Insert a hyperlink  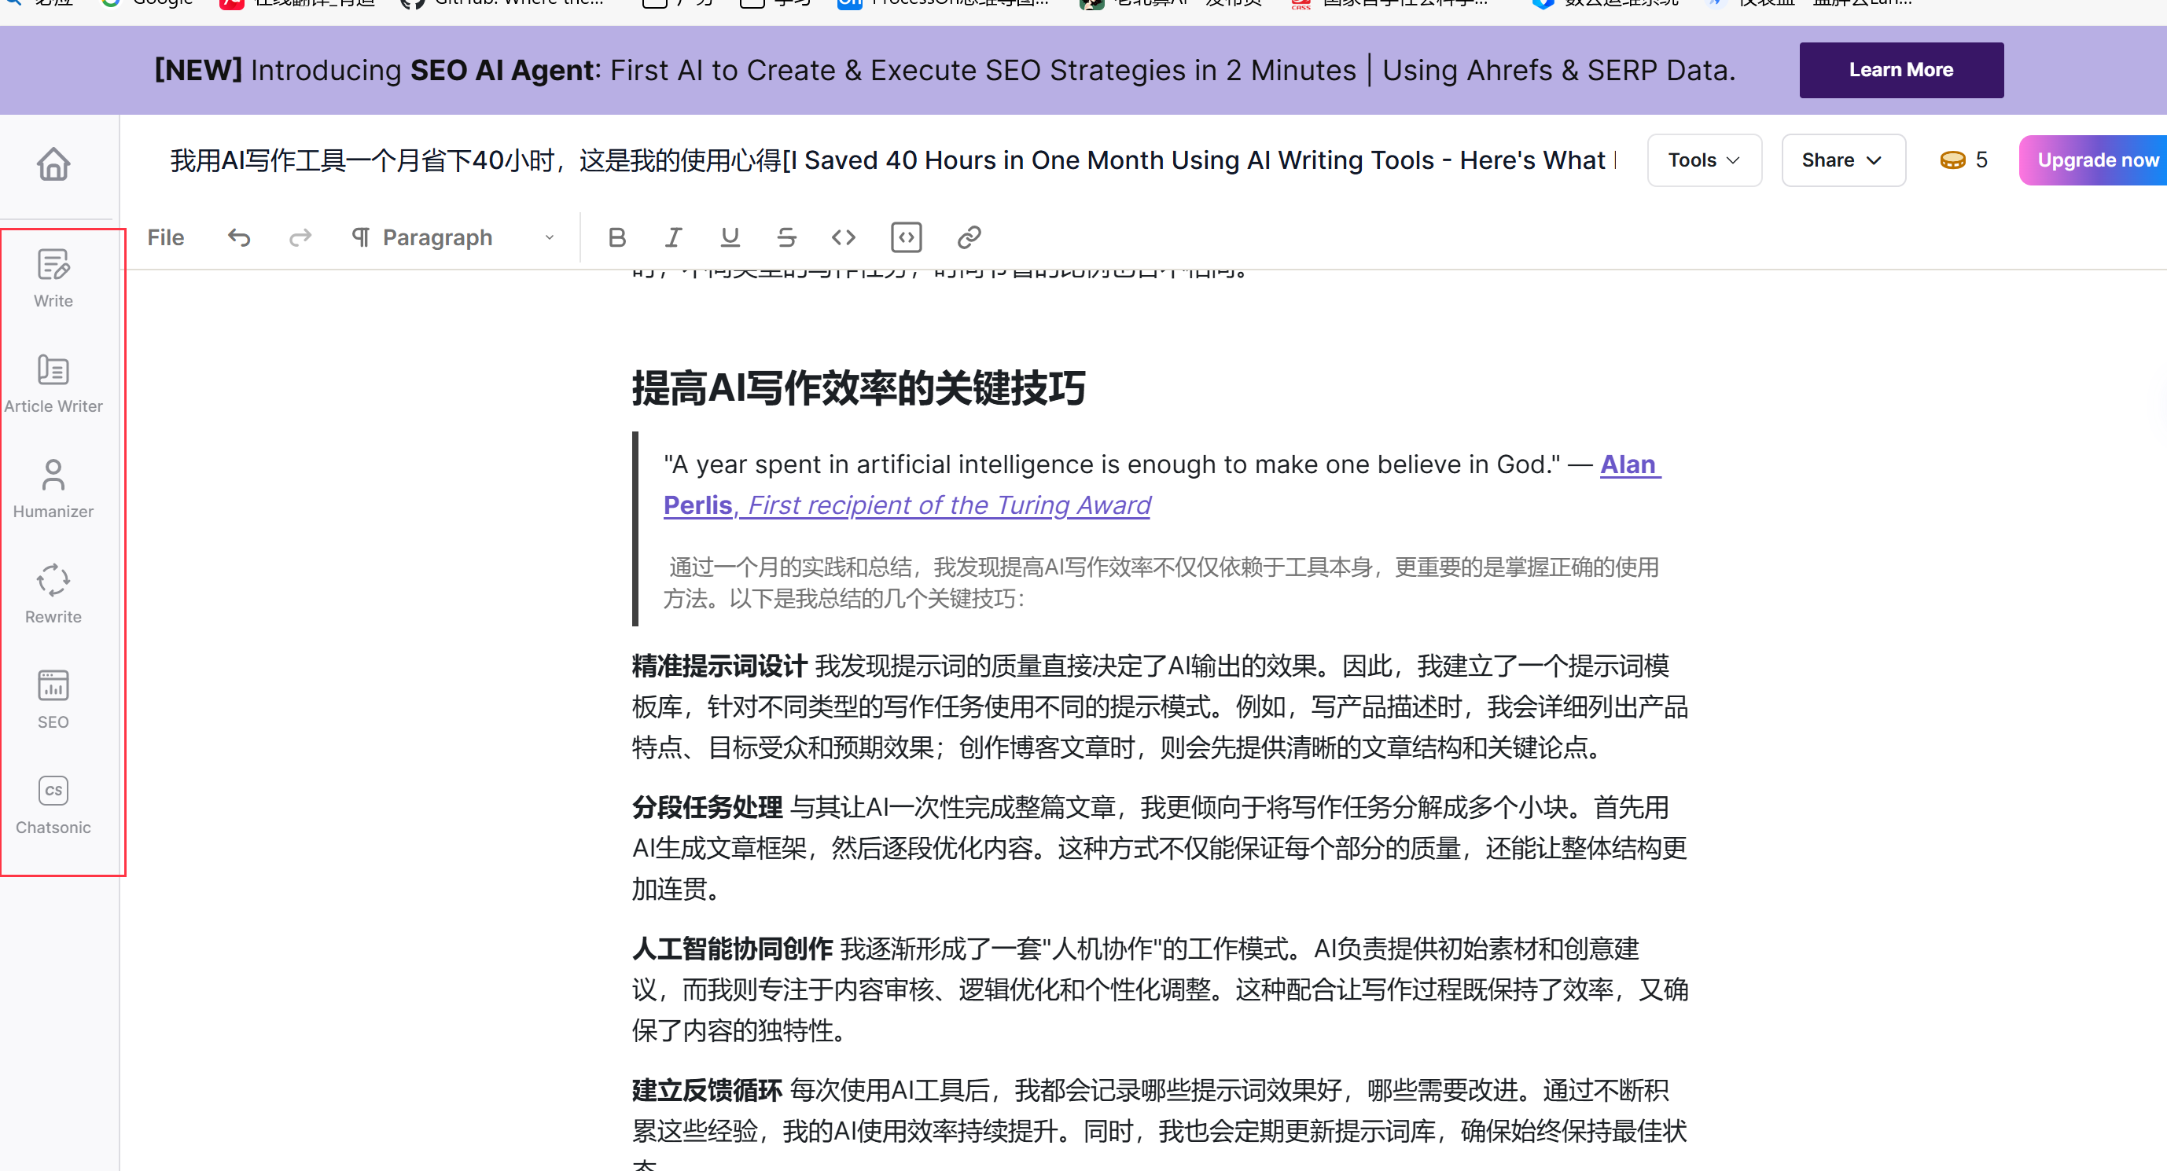point(968,237)
